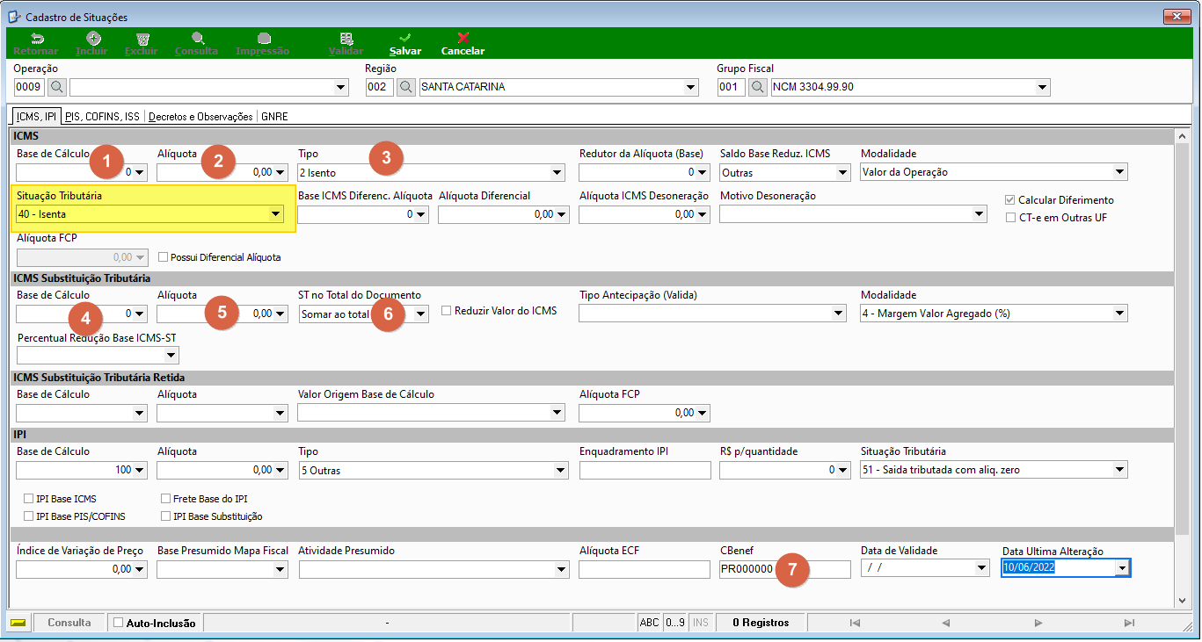Go to first record navigation arrow

[x=855, y=623]
